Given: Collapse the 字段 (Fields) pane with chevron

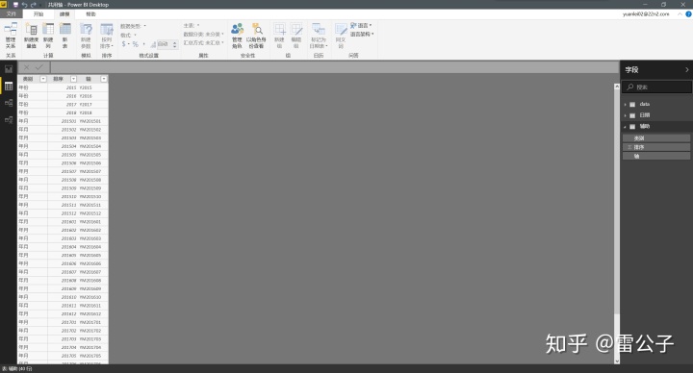Looking at the screenshot, I should (686, 70).
